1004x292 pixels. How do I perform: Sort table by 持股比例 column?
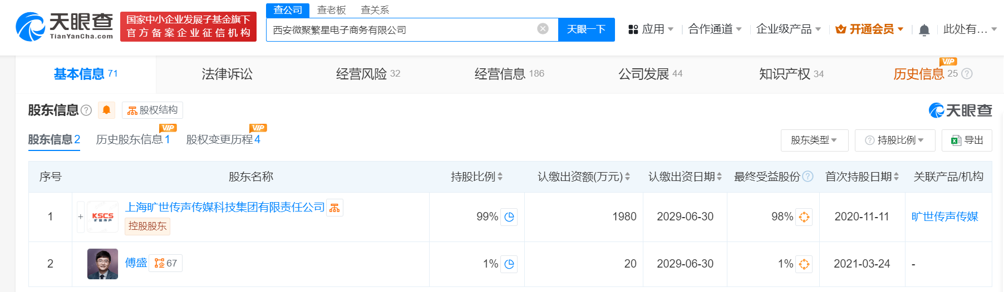click(500, 177)
